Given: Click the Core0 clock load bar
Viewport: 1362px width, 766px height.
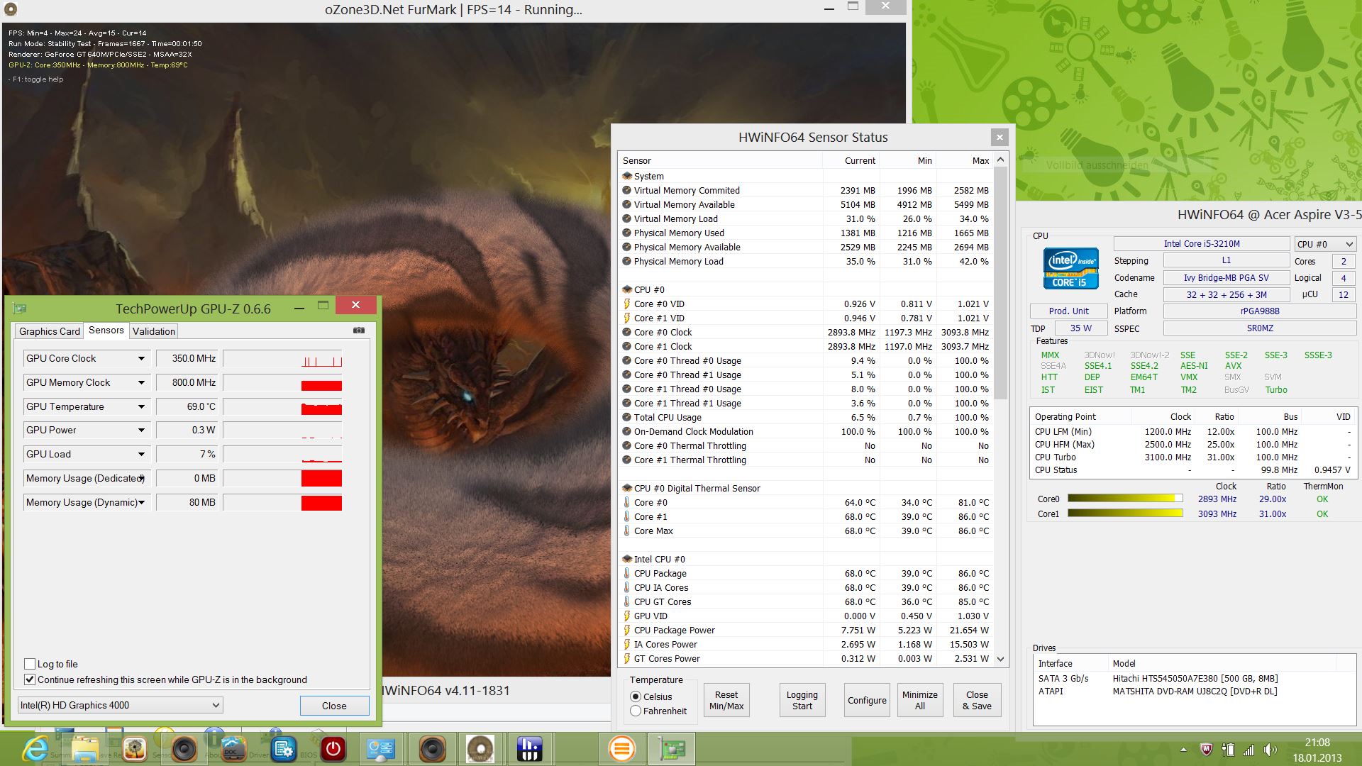Looking at the screenshot, I should tap(1125, 499).
